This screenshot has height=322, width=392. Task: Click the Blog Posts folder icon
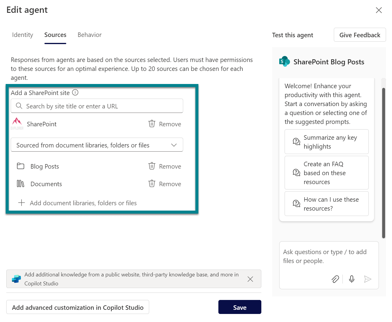point(20,166)
